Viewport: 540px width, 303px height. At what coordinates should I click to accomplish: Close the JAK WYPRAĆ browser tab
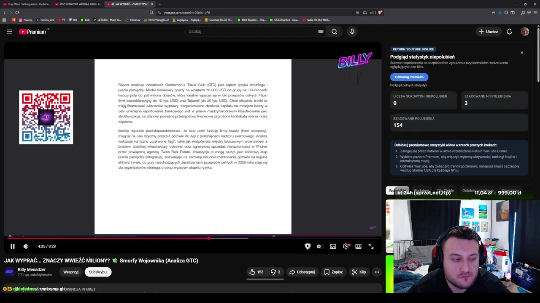coord(152,4)
